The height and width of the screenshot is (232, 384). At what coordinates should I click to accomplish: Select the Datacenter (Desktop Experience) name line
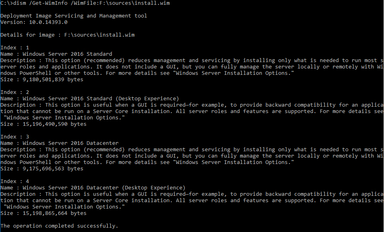pyautogui.click(x=93, y=188)
